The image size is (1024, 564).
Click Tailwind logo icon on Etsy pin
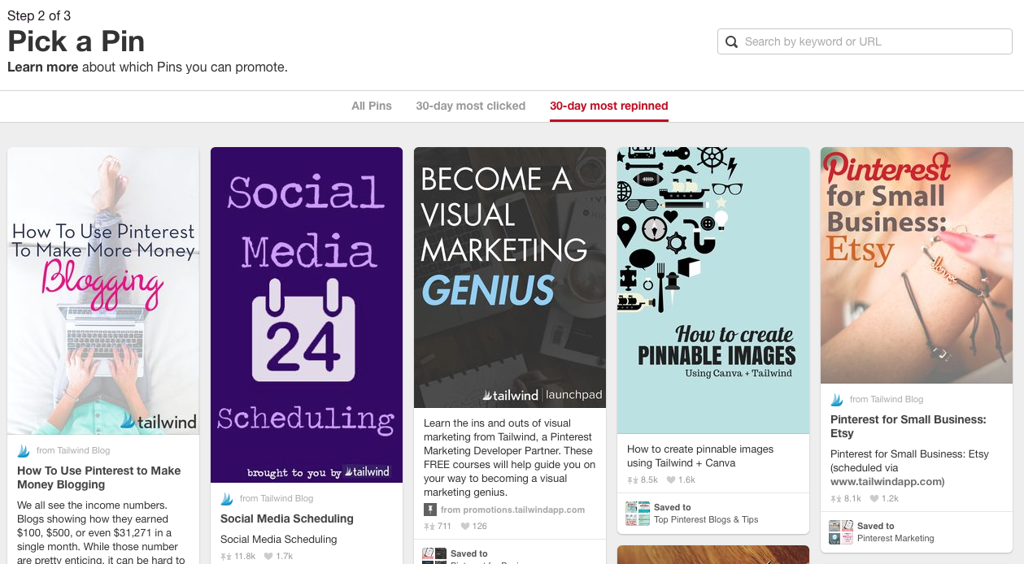click(x=837, y=399)
